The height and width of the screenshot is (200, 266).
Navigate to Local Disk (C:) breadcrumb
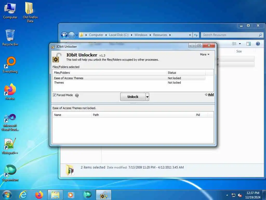(x=119, y=35)
